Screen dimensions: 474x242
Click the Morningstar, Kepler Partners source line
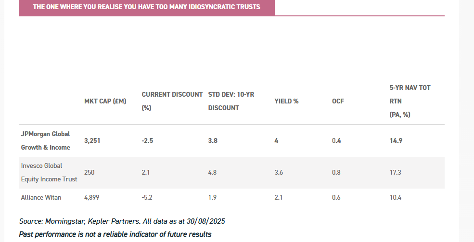tap(122, 221)
